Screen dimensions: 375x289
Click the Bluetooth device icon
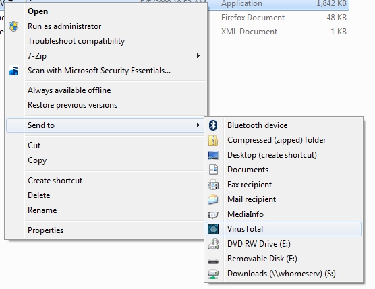[x=213, y=125]
